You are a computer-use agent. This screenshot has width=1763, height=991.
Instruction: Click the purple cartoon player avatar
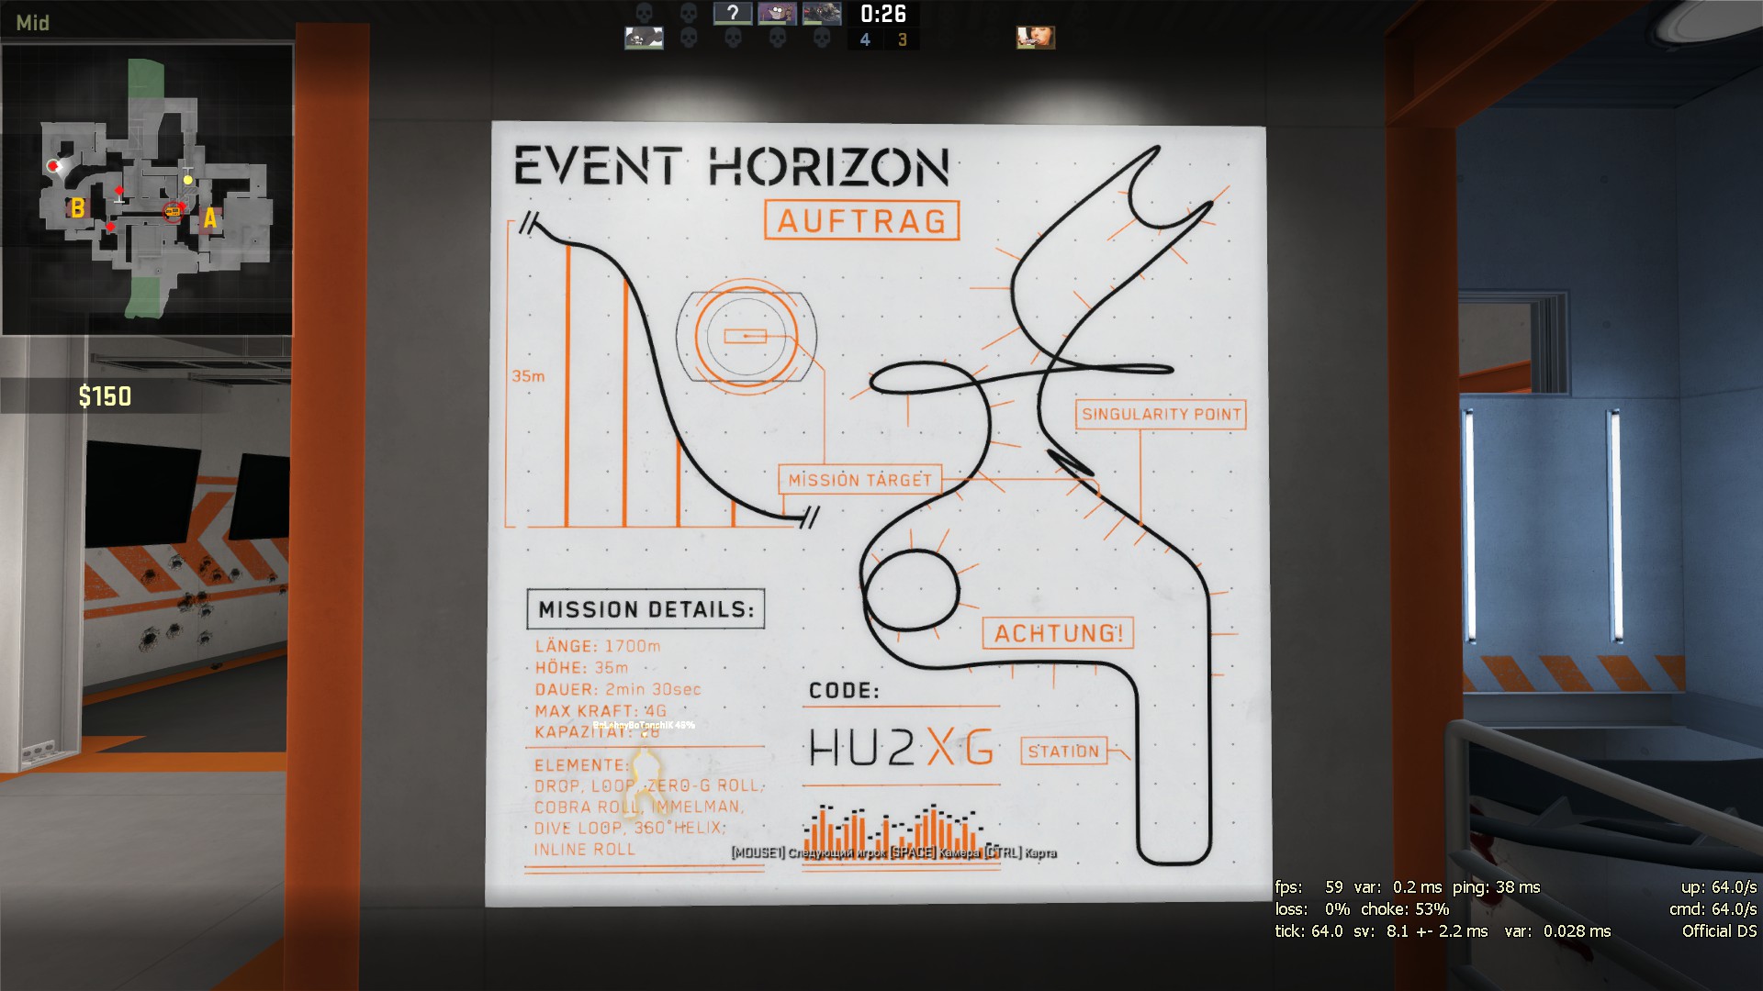777,13
